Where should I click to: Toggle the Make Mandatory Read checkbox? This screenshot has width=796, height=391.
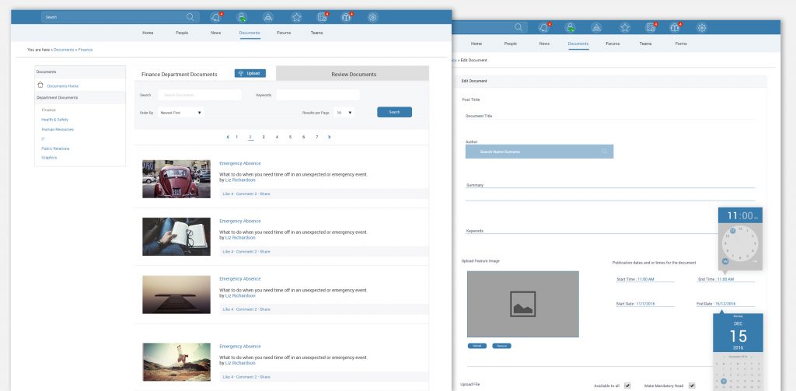click(691, 385)
